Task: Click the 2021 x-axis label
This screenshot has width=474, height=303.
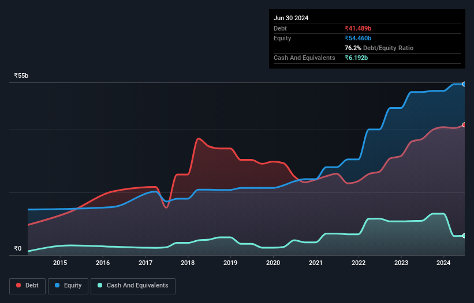Action: [x=316, y=263]
